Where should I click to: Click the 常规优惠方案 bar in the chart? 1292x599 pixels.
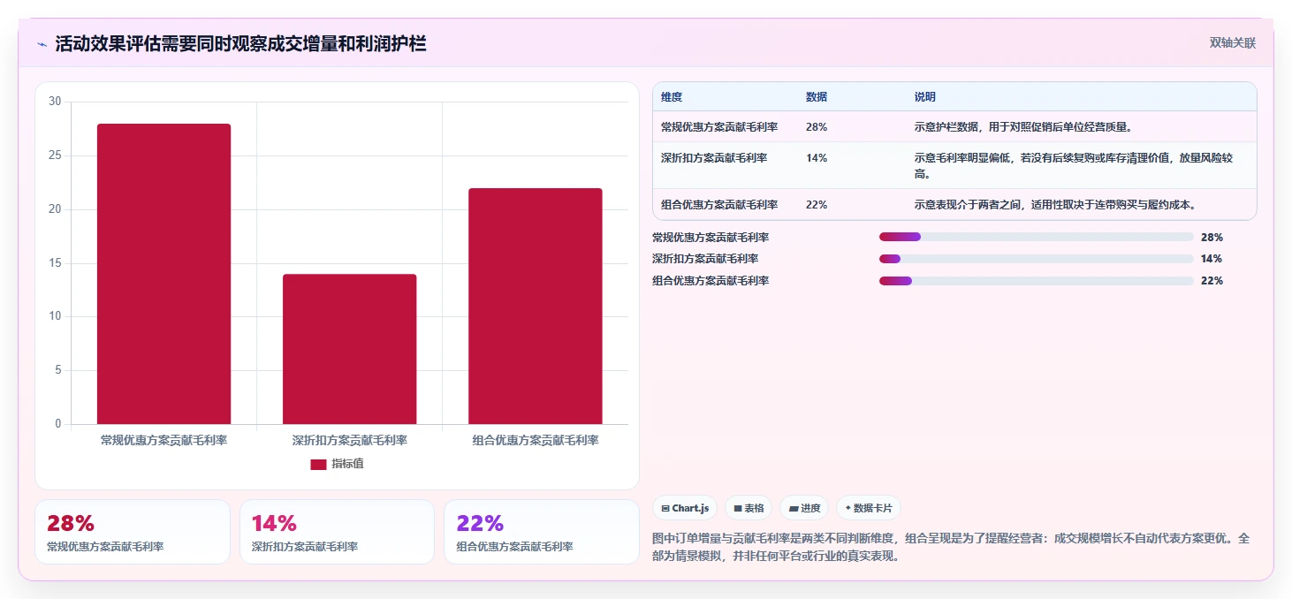tap(163, 274)
